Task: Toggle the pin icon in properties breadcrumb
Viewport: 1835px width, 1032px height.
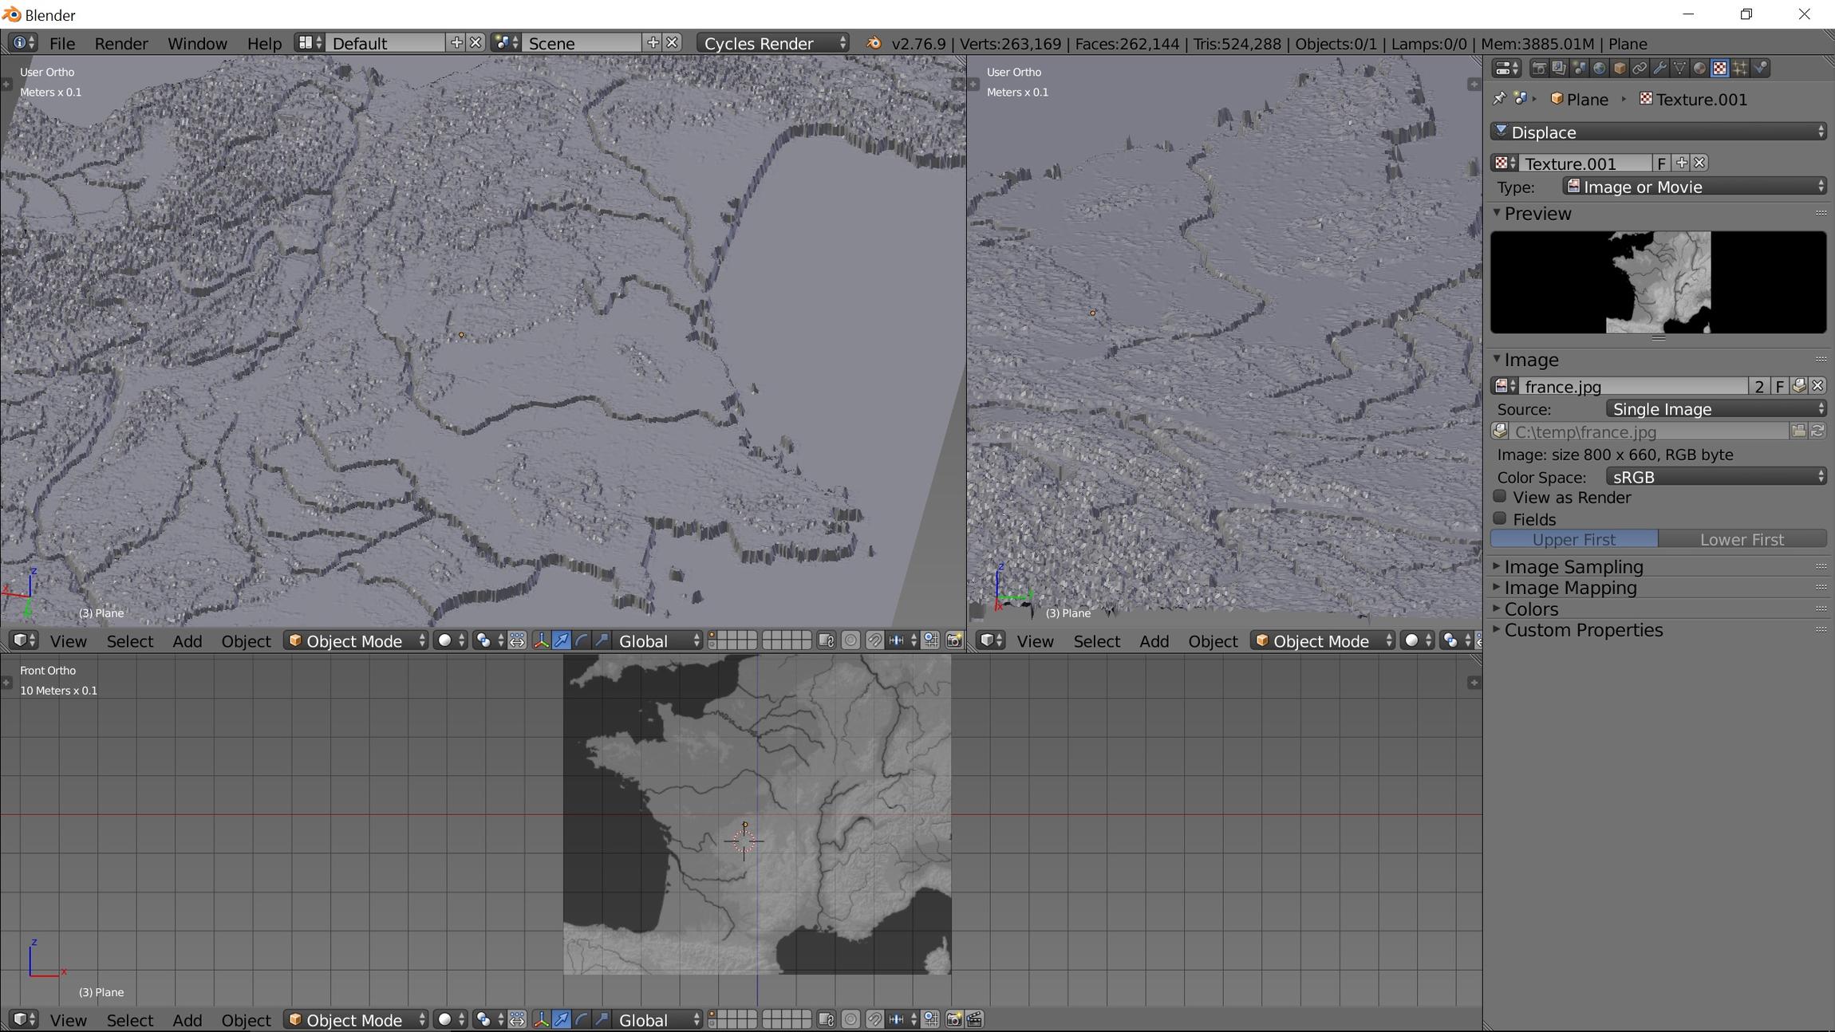Action: (x=1500, y=99)
